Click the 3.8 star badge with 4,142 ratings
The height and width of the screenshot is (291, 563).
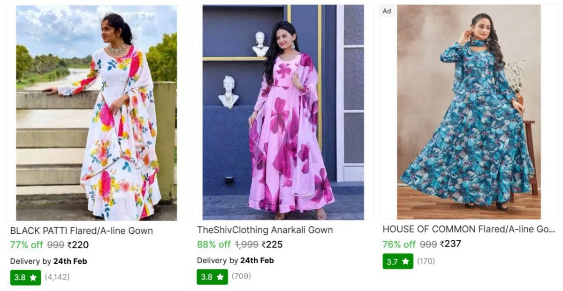point(25,277)
